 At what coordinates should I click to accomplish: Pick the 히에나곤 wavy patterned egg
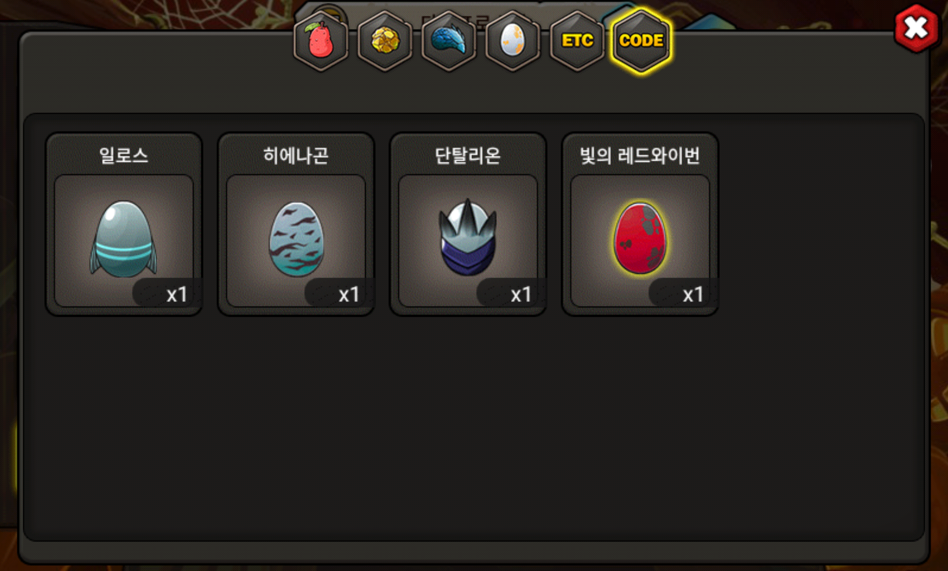[296, 240]
